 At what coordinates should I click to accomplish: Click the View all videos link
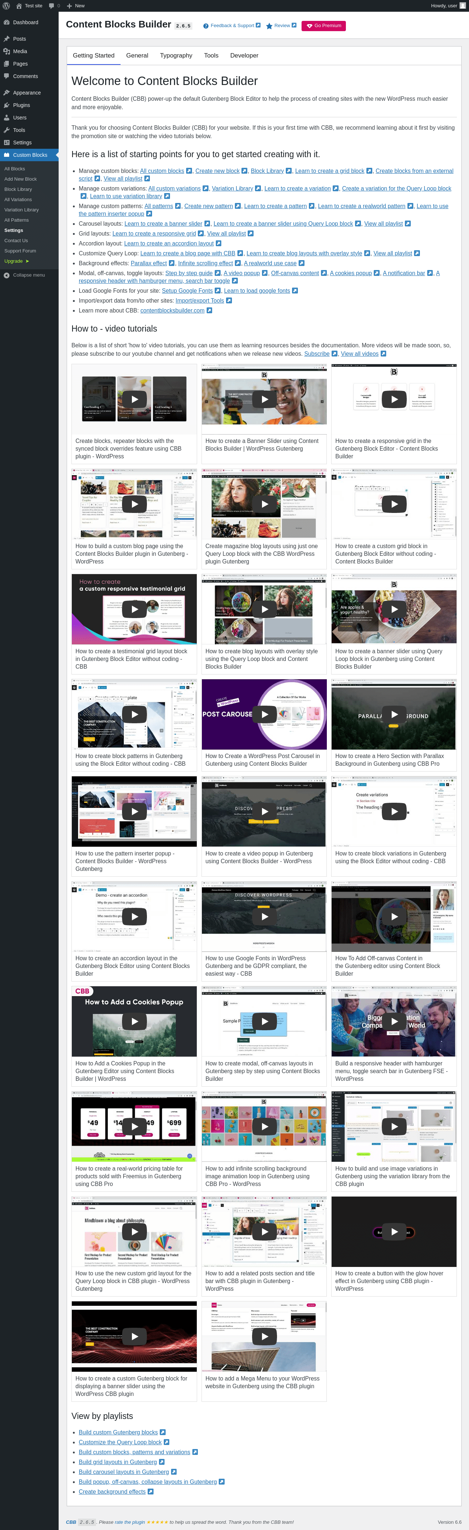[360, 354]
